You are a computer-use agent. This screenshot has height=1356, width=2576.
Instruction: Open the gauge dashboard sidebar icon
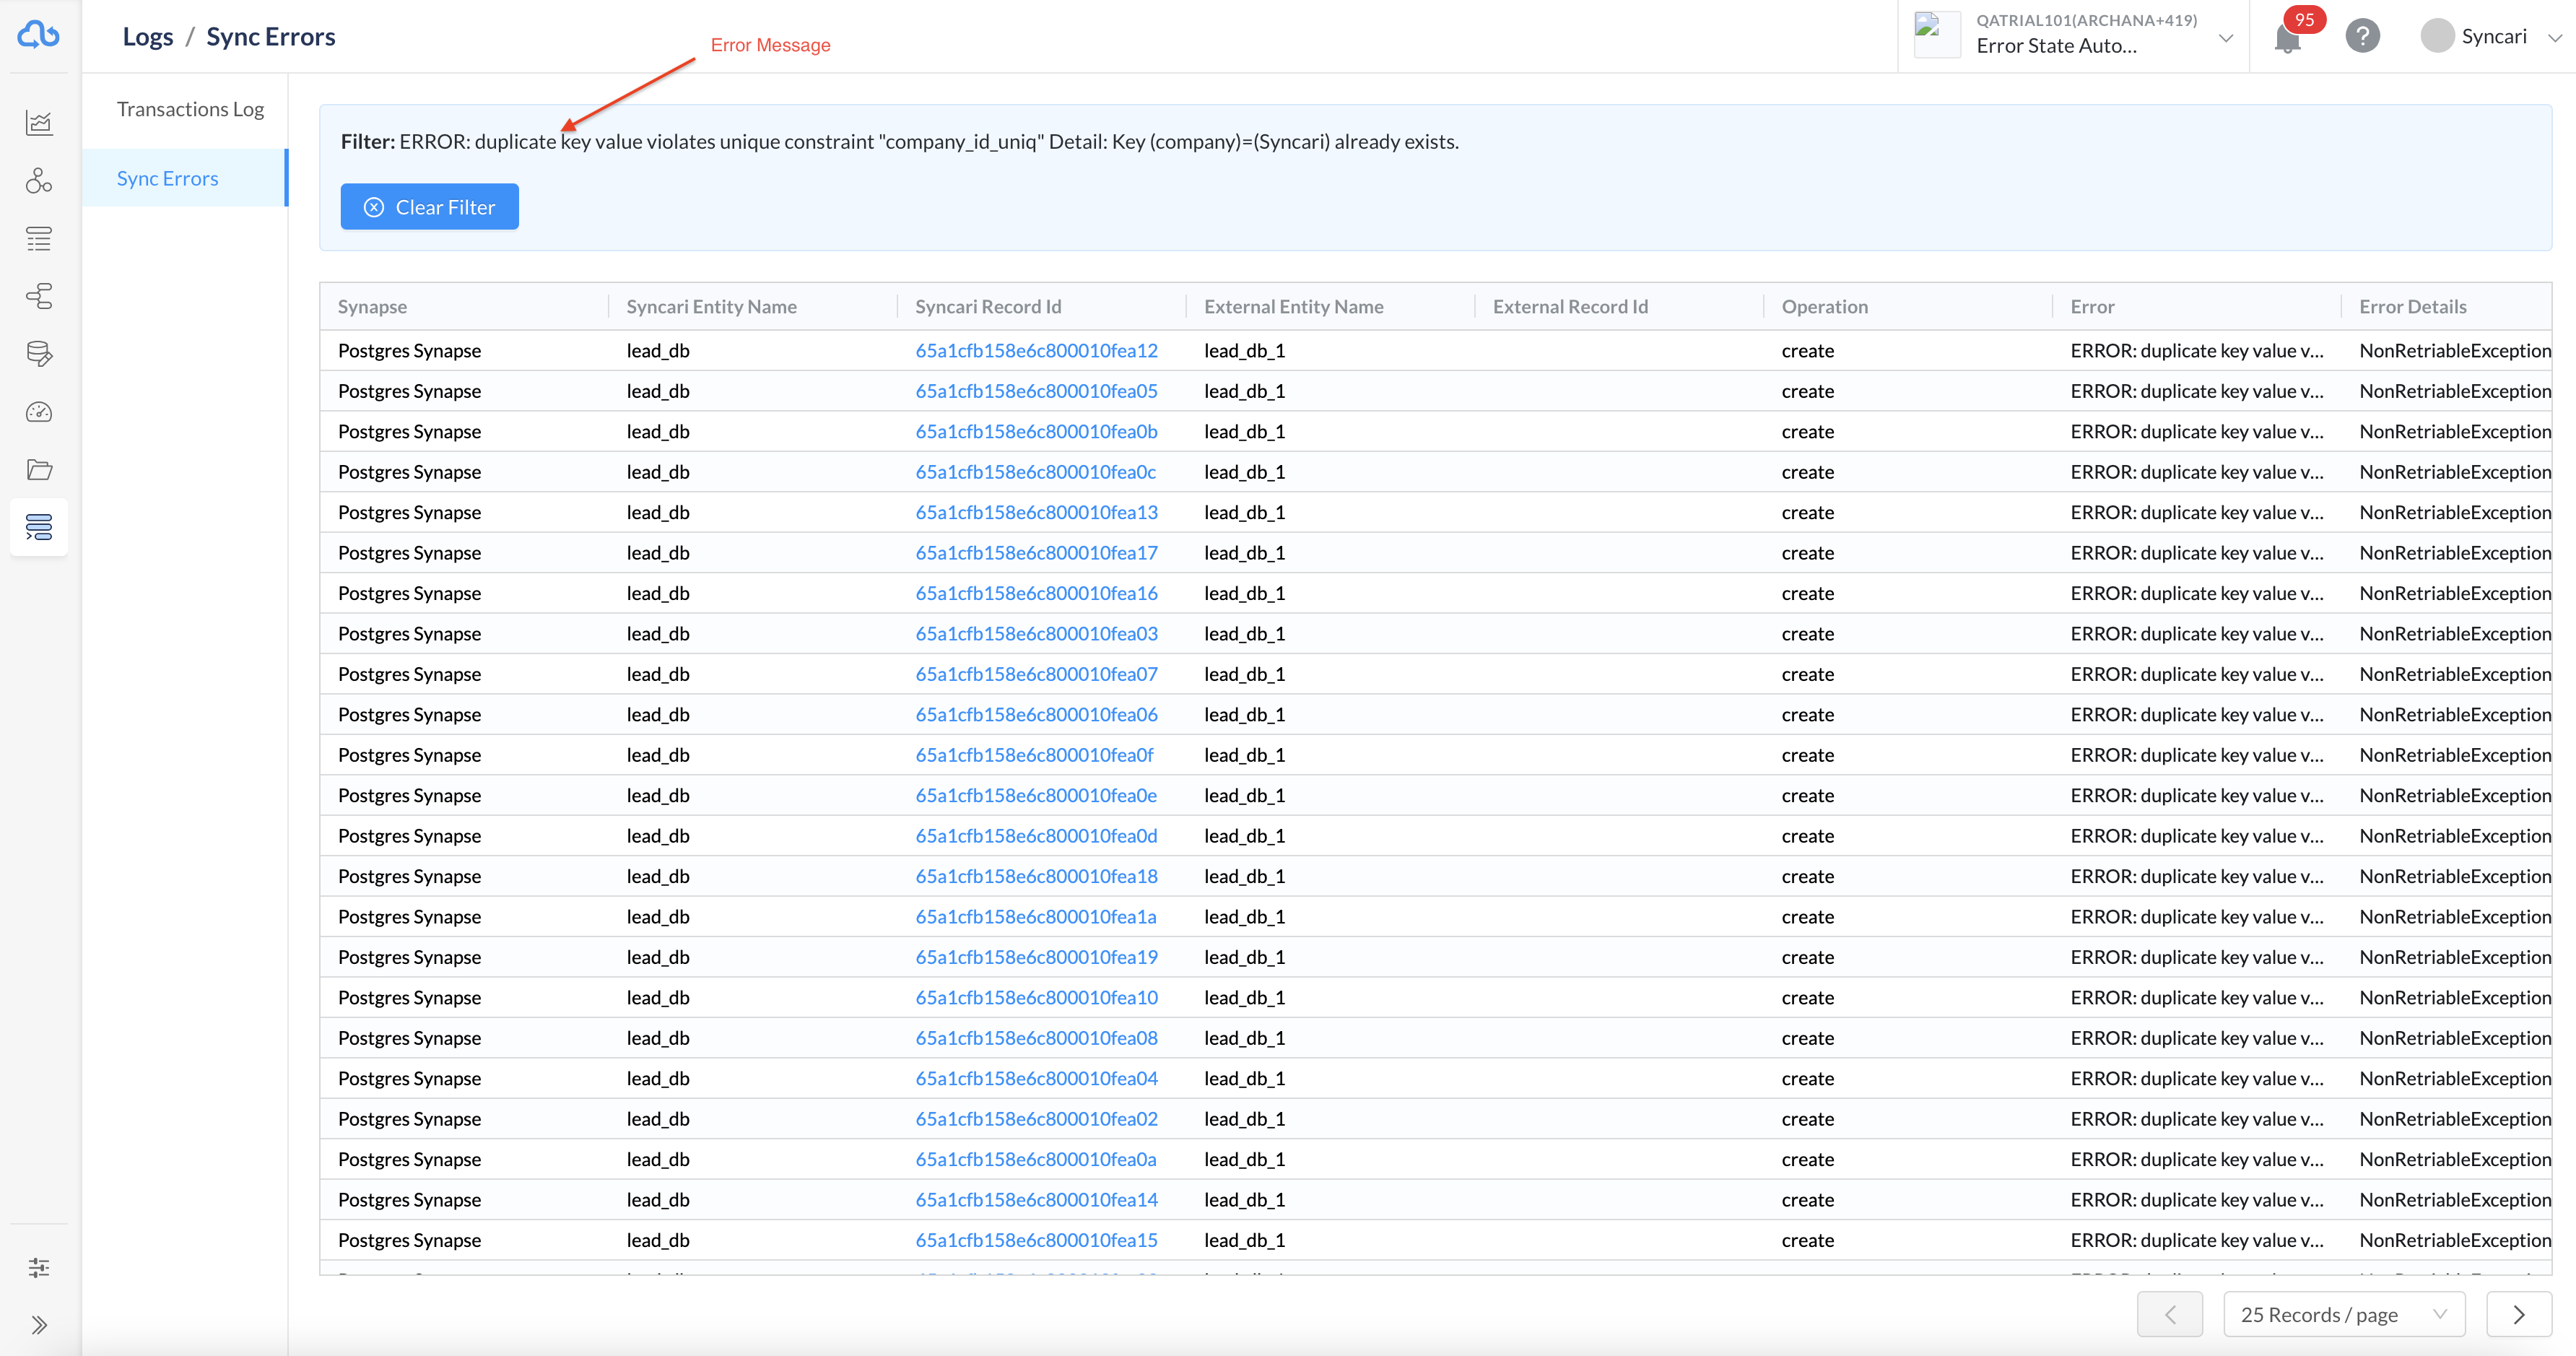tap(39, 412)
